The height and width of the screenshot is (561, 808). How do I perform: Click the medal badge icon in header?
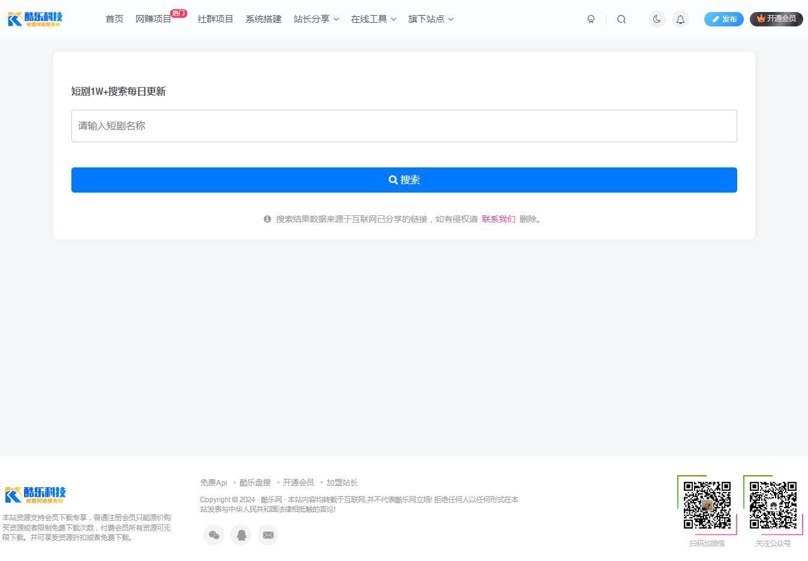point(591,19)
